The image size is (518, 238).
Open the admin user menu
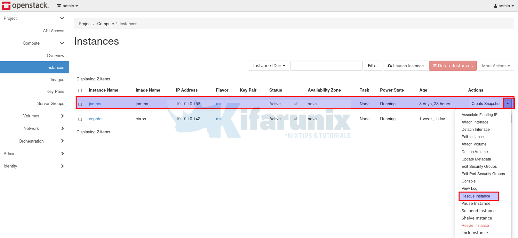tap(504, 6)
